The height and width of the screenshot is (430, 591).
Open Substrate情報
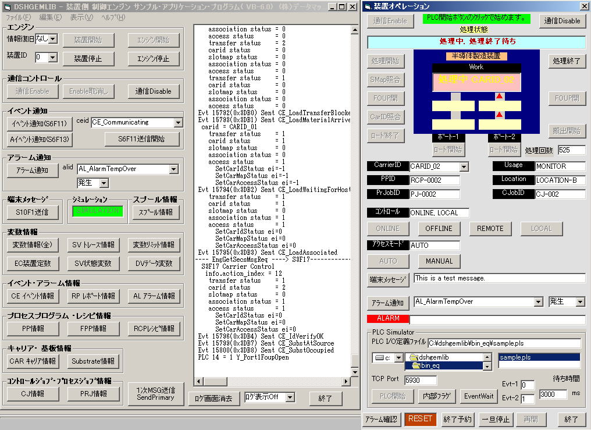pyautogui.click(x=93, y=361)
